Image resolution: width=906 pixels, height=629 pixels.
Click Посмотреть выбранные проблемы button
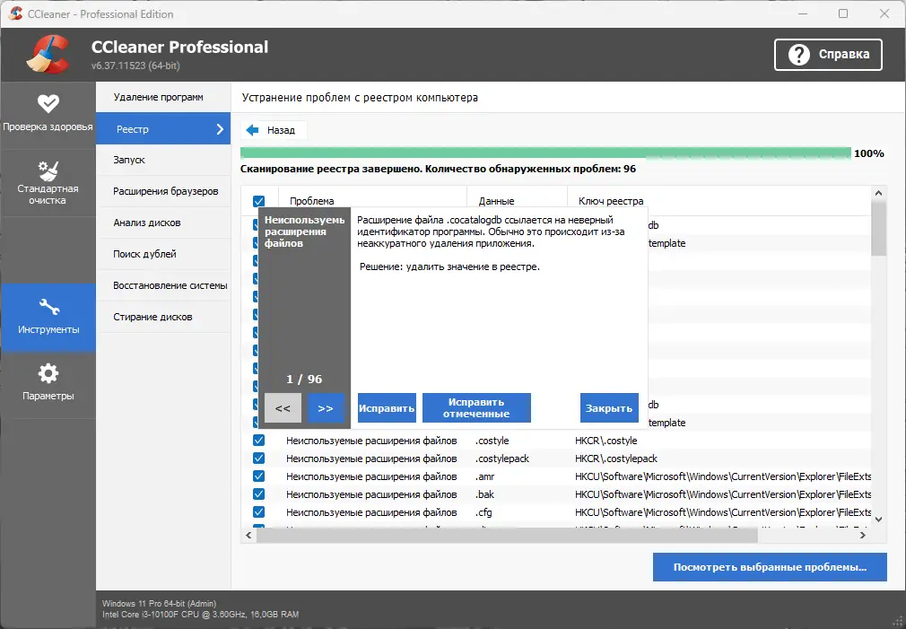(x=770, y=567)
